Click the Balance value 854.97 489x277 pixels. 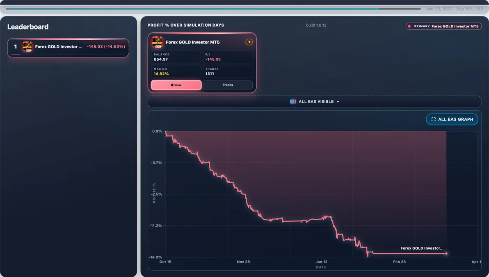coord(161,59)
